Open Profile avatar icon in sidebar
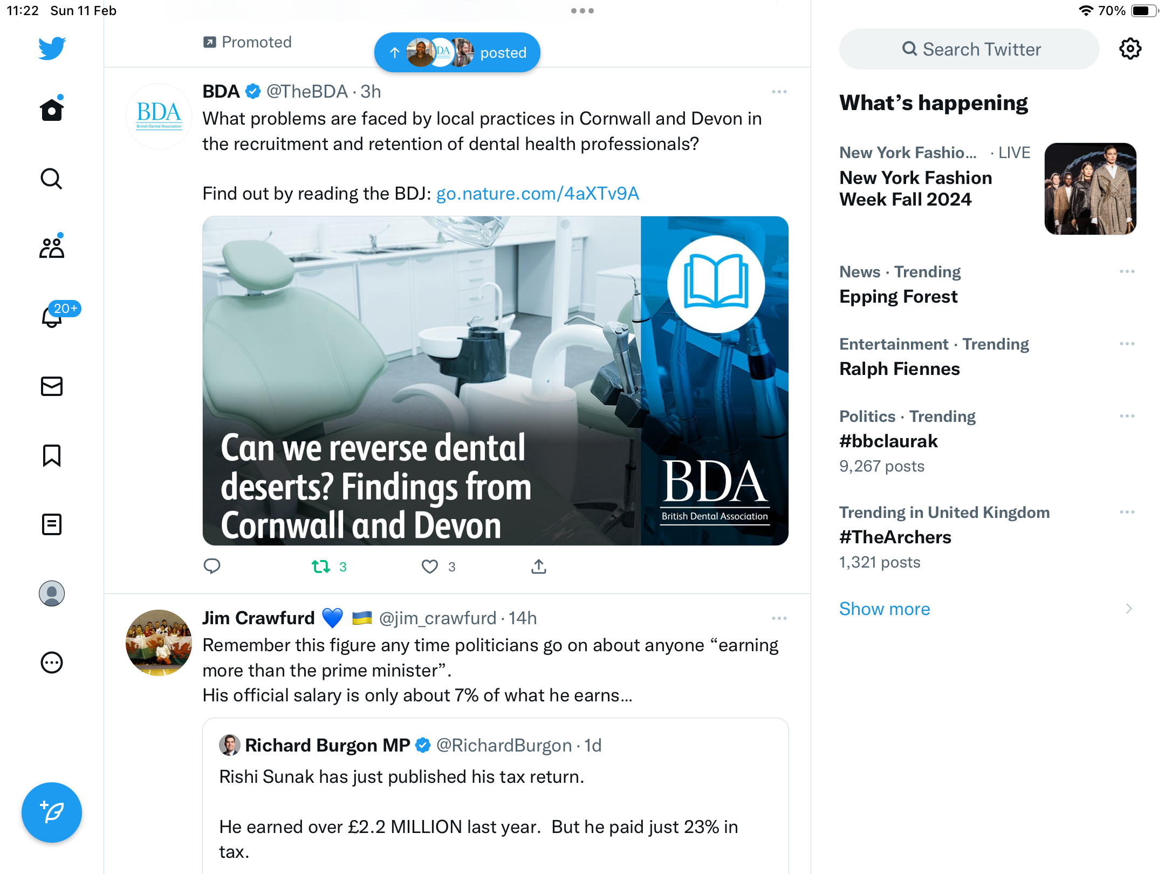The image size is (1165, 874). tap(52, 593)
